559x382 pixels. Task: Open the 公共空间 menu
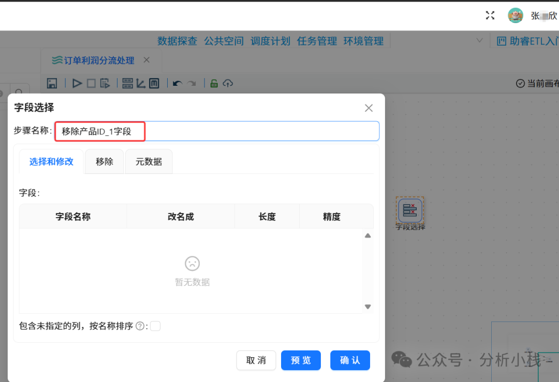click(224, 41)
